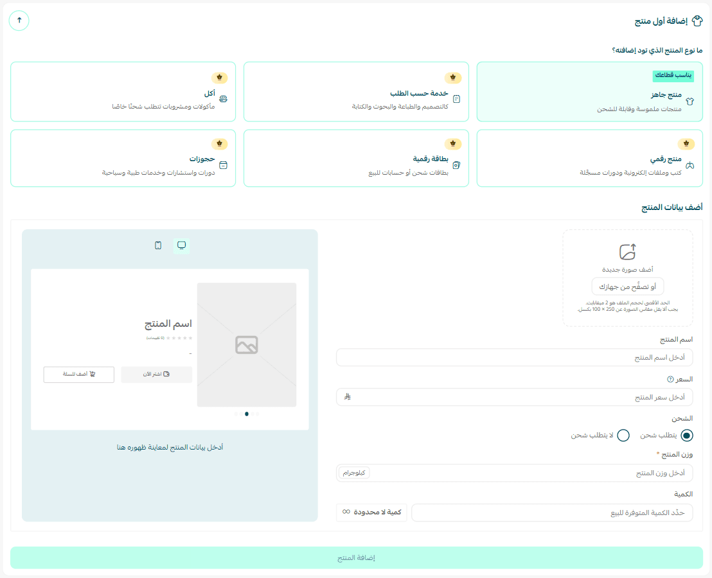Click the burger icon on أكل card

point(223,99)
